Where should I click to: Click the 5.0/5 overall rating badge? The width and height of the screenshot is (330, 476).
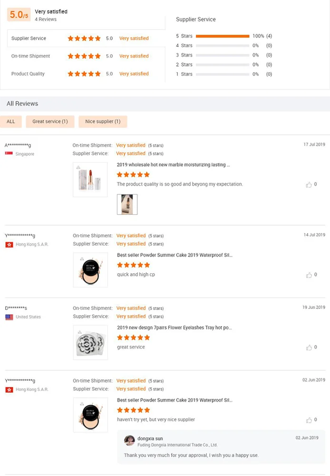click(19, 15)
